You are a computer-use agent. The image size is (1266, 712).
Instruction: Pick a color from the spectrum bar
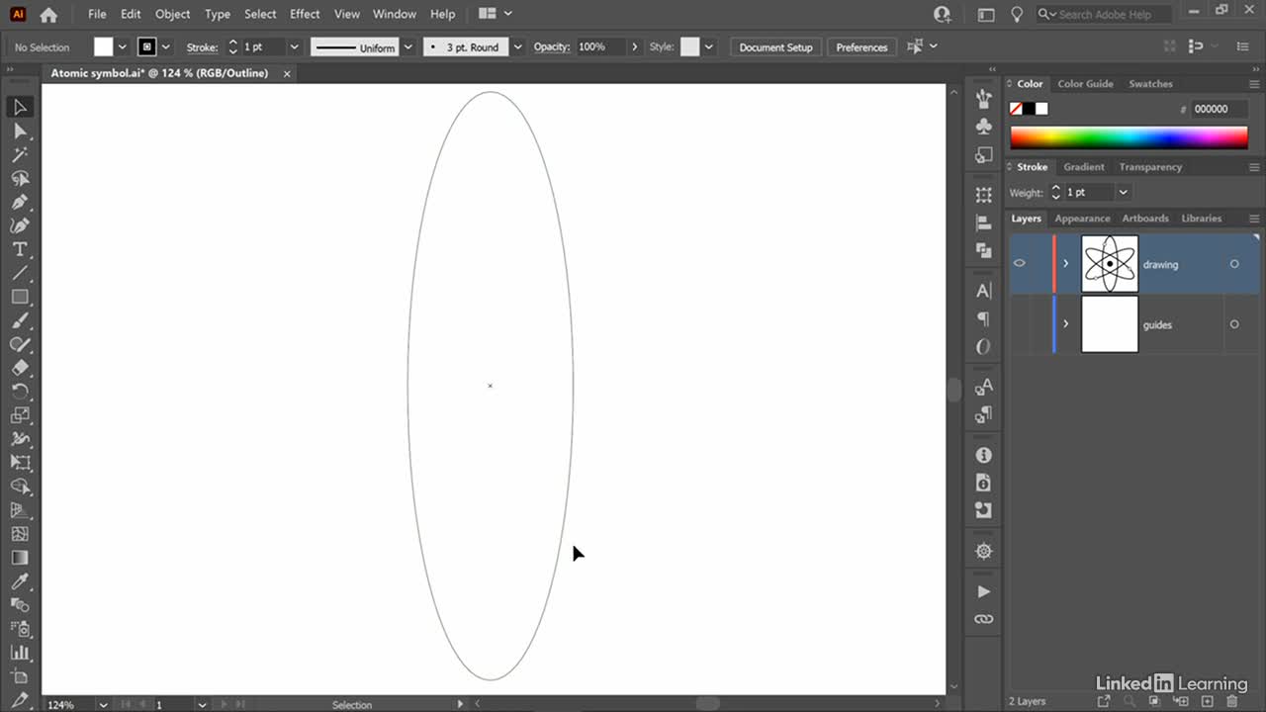coord(1129,137)
